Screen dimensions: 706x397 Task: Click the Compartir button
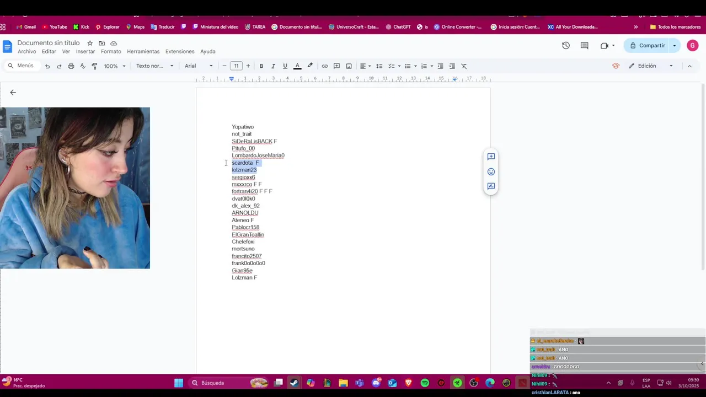pyautogui.click(x=646, y=46)
